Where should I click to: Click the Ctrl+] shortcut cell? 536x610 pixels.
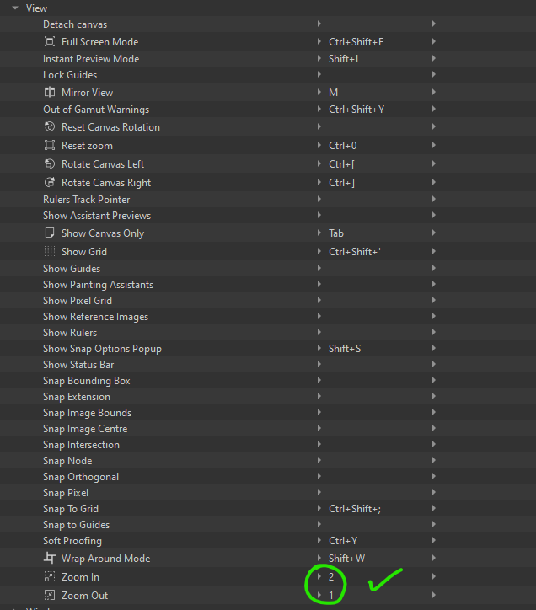point(342,183)
